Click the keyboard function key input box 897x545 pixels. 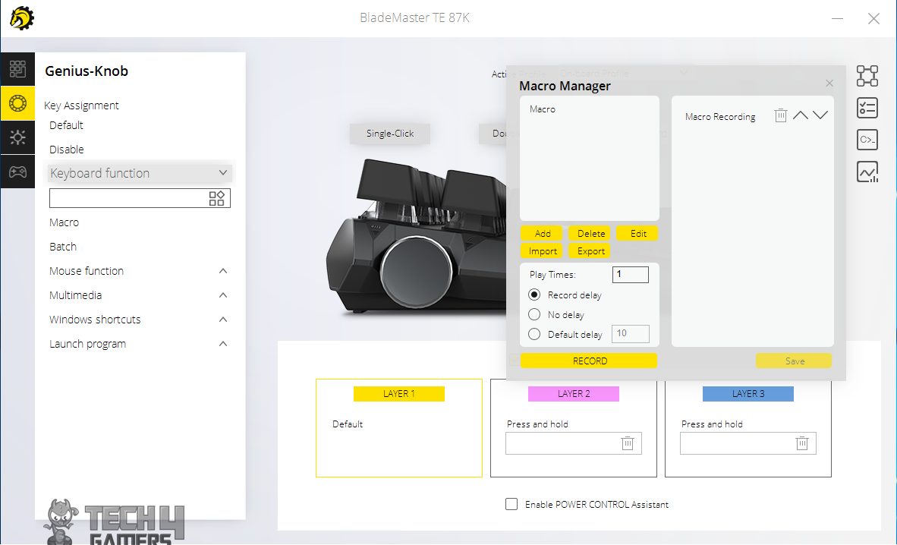click(140, 198)
